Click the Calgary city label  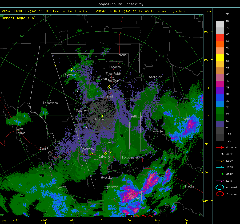(104, 157)
